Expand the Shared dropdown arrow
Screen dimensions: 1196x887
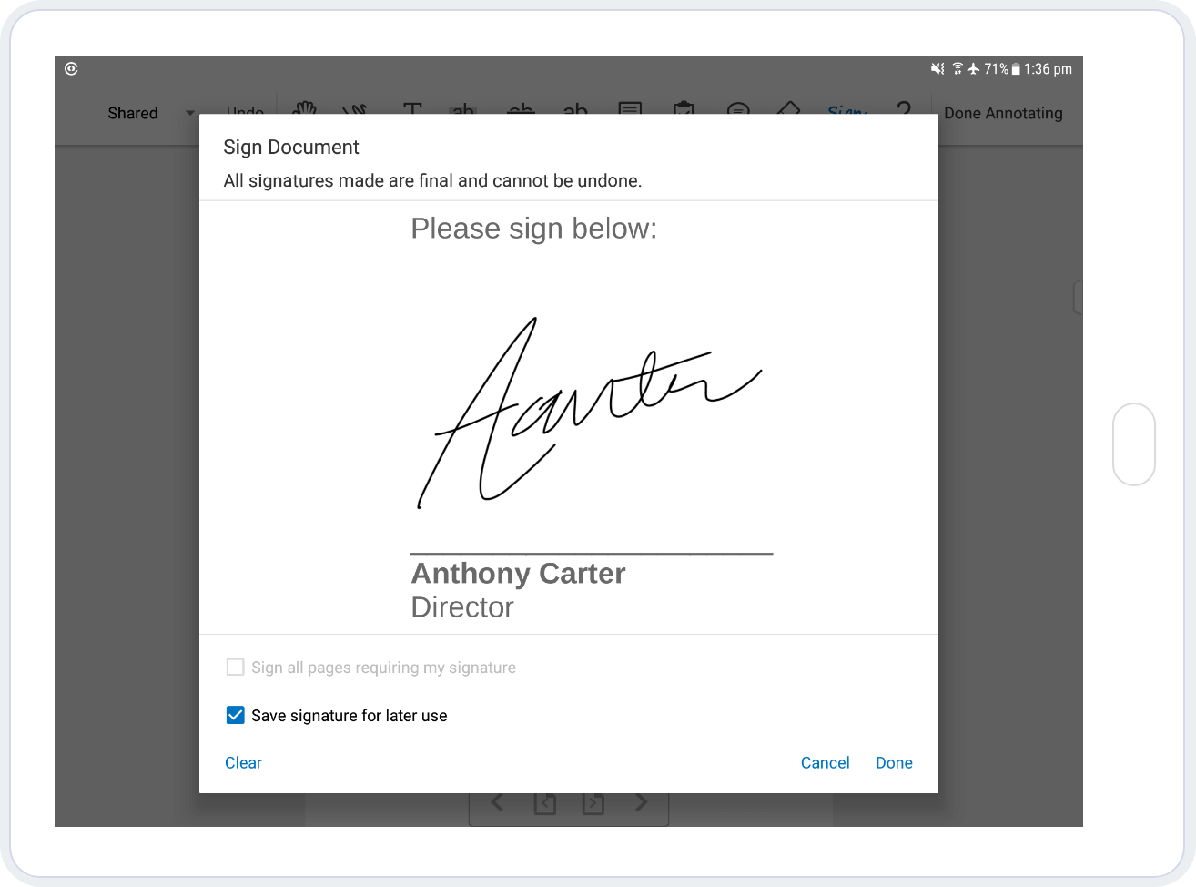(x=190, y=113)
